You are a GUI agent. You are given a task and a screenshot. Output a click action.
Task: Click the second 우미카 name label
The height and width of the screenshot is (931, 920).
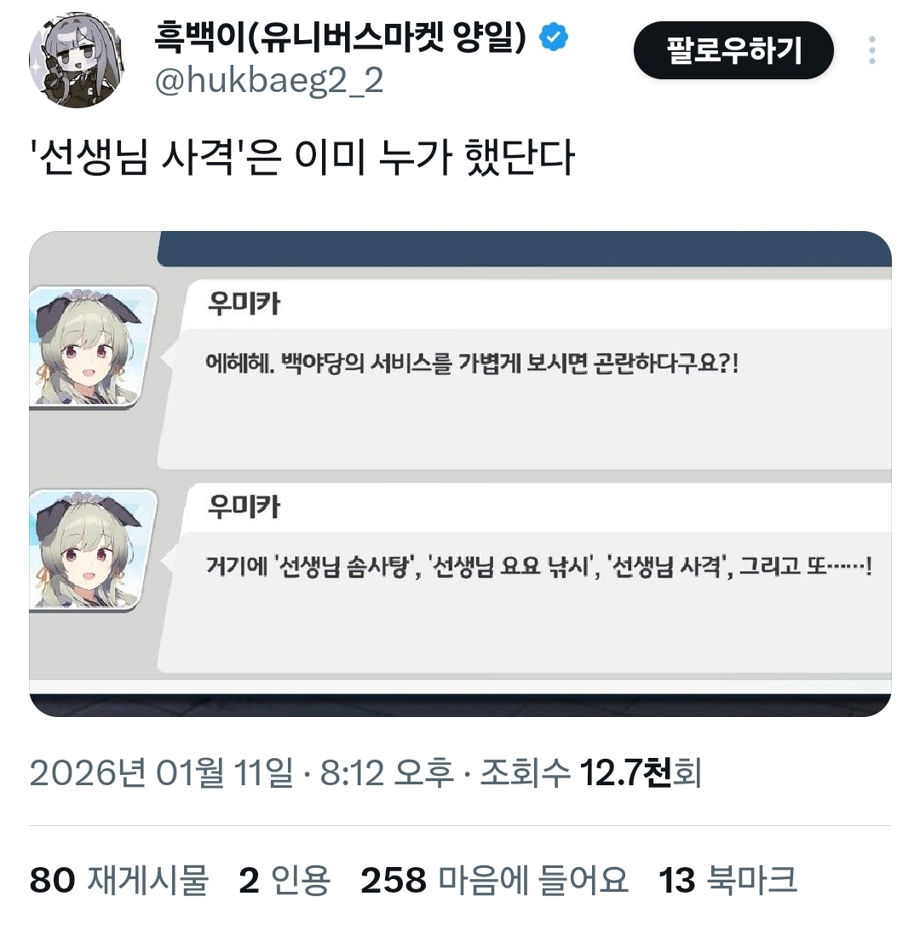tap(243, 506)
